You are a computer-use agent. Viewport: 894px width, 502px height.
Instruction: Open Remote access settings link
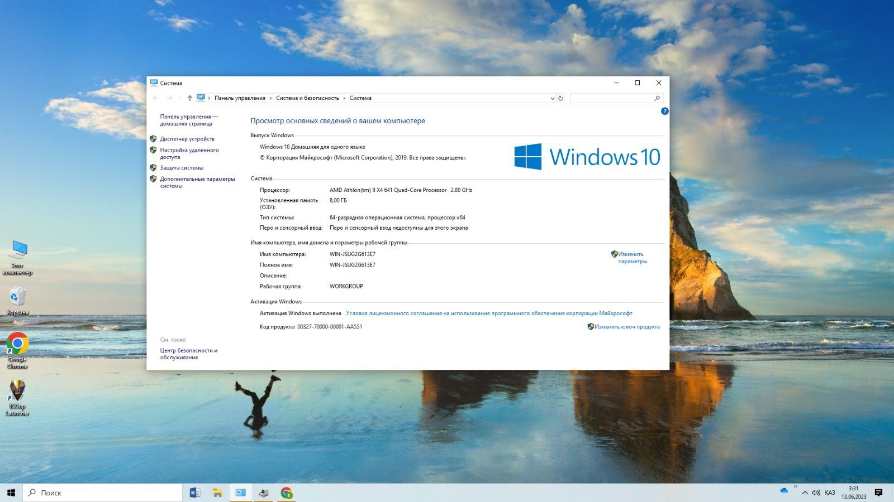pos(189,153)
